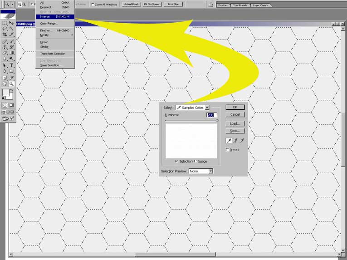347x260 pixels.
Task: Choose Deselect from the Select menu
Action: (x=55, y=7)
